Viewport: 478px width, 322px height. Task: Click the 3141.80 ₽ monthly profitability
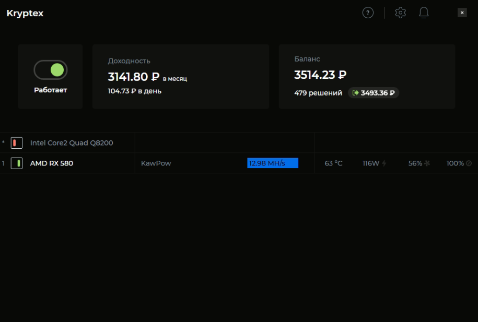tap(134, 77)
